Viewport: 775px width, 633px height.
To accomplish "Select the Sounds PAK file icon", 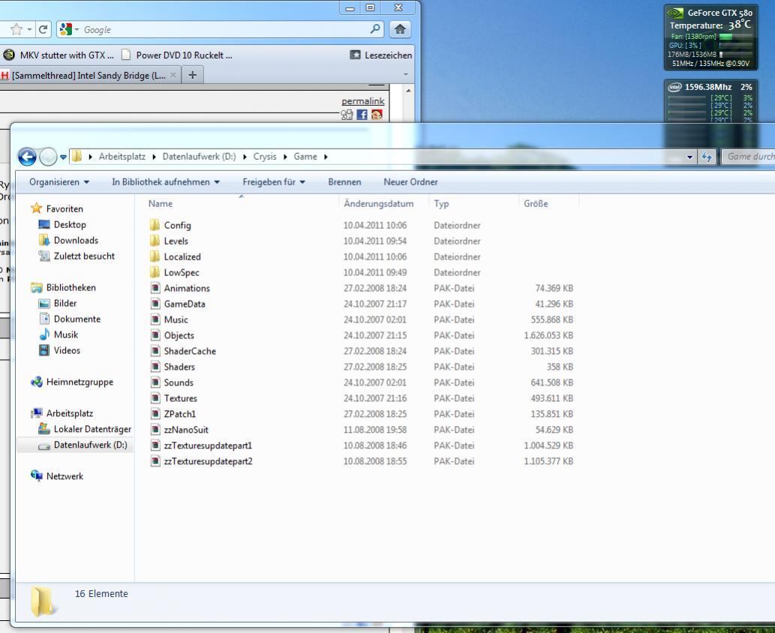I will [x=155, y=382].
